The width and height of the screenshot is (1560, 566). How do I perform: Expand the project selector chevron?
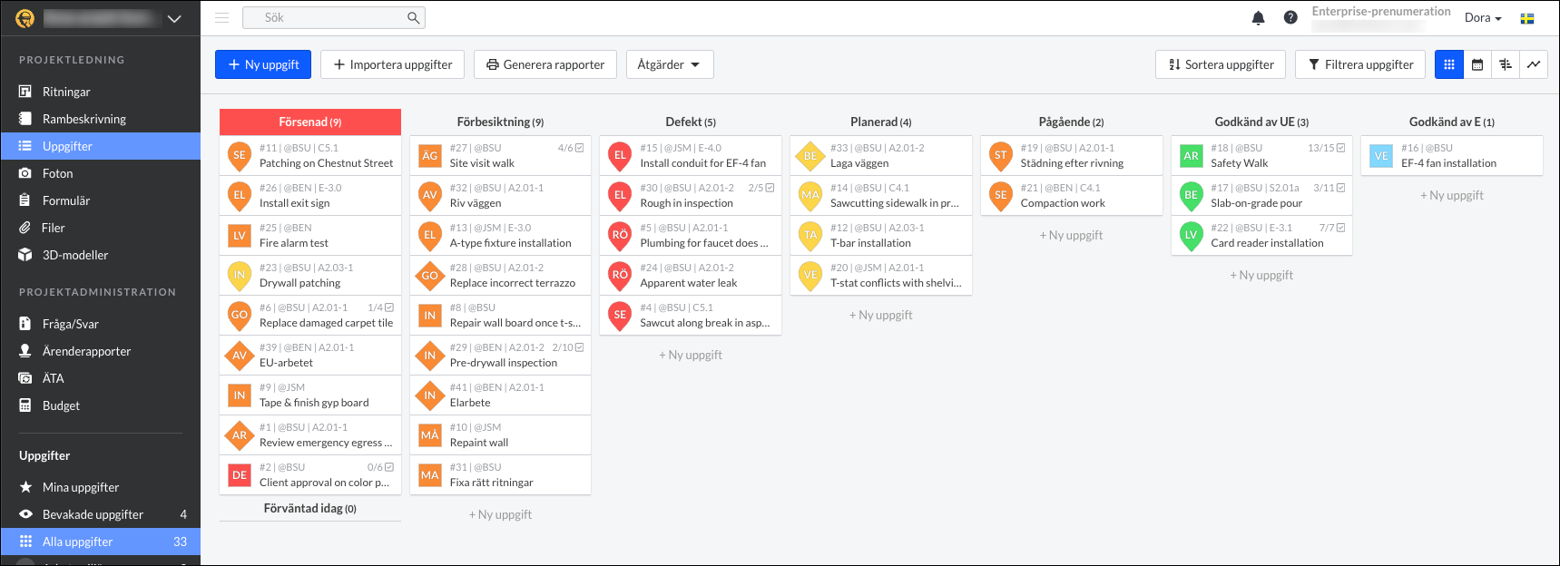pyautogui.click(x=174, y=18)
